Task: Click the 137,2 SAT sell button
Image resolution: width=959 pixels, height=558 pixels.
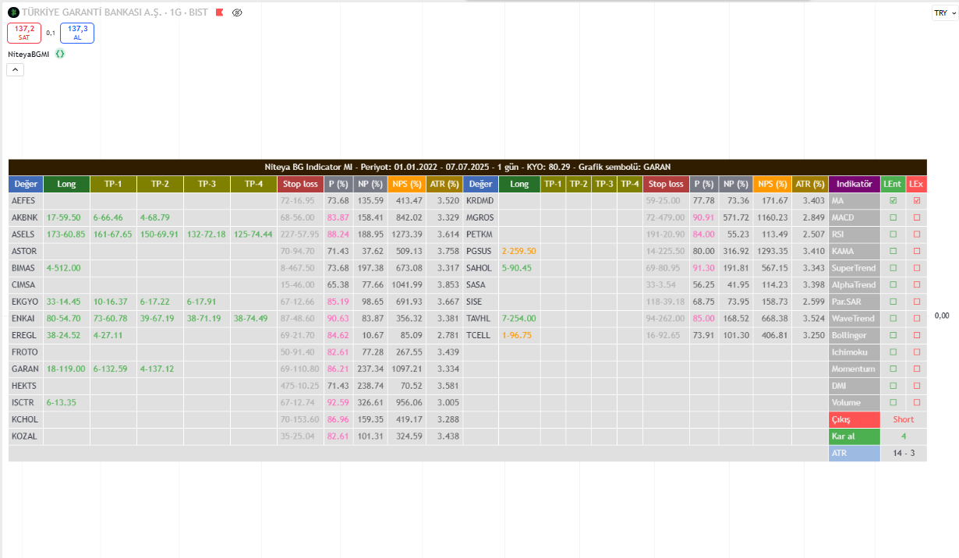Action: click(23, 33)
